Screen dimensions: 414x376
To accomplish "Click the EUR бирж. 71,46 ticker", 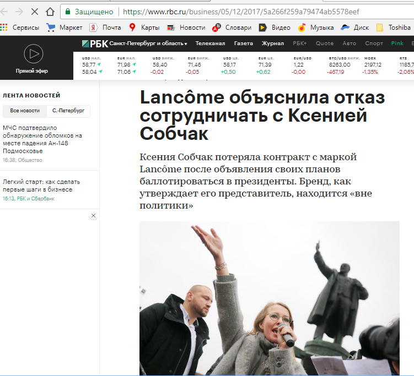I will (198, 65).
